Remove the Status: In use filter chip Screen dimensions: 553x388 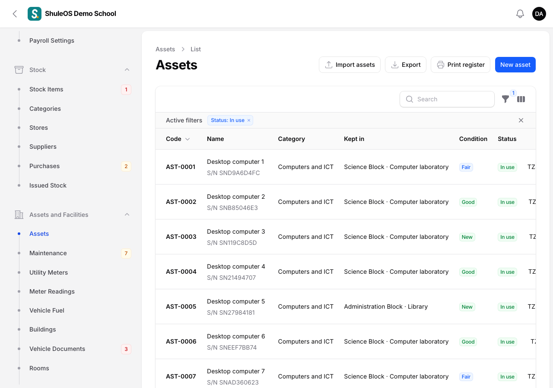tap(249, 120)
